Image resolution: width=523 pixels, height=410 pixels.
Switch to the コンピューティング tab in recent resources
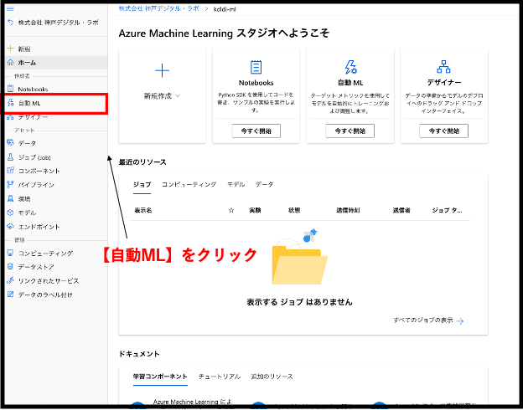click(x=189, y=184)
